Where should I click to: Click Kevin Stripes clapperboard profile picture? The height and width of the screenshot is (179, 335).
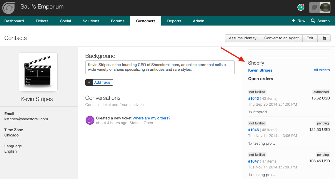[x=38, y=72]
